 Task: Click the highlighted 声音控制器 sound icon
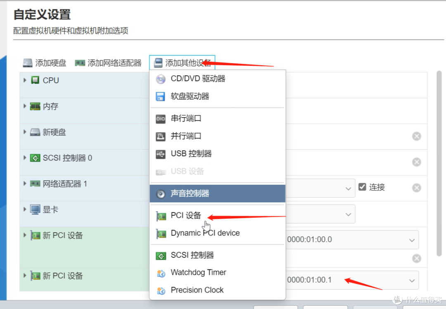click(x=161, y=193)
